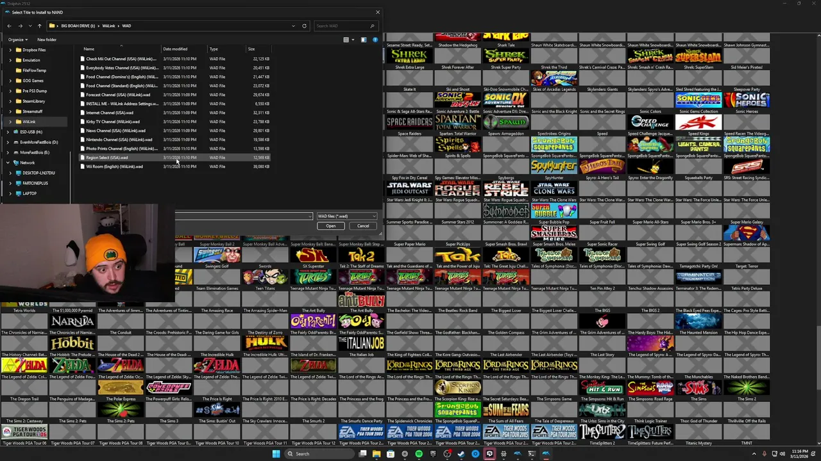The width and height of the screenshot is (821, 461).
Task: Select Space Raiders game in Dolphin
Action: tap(410, 125)
